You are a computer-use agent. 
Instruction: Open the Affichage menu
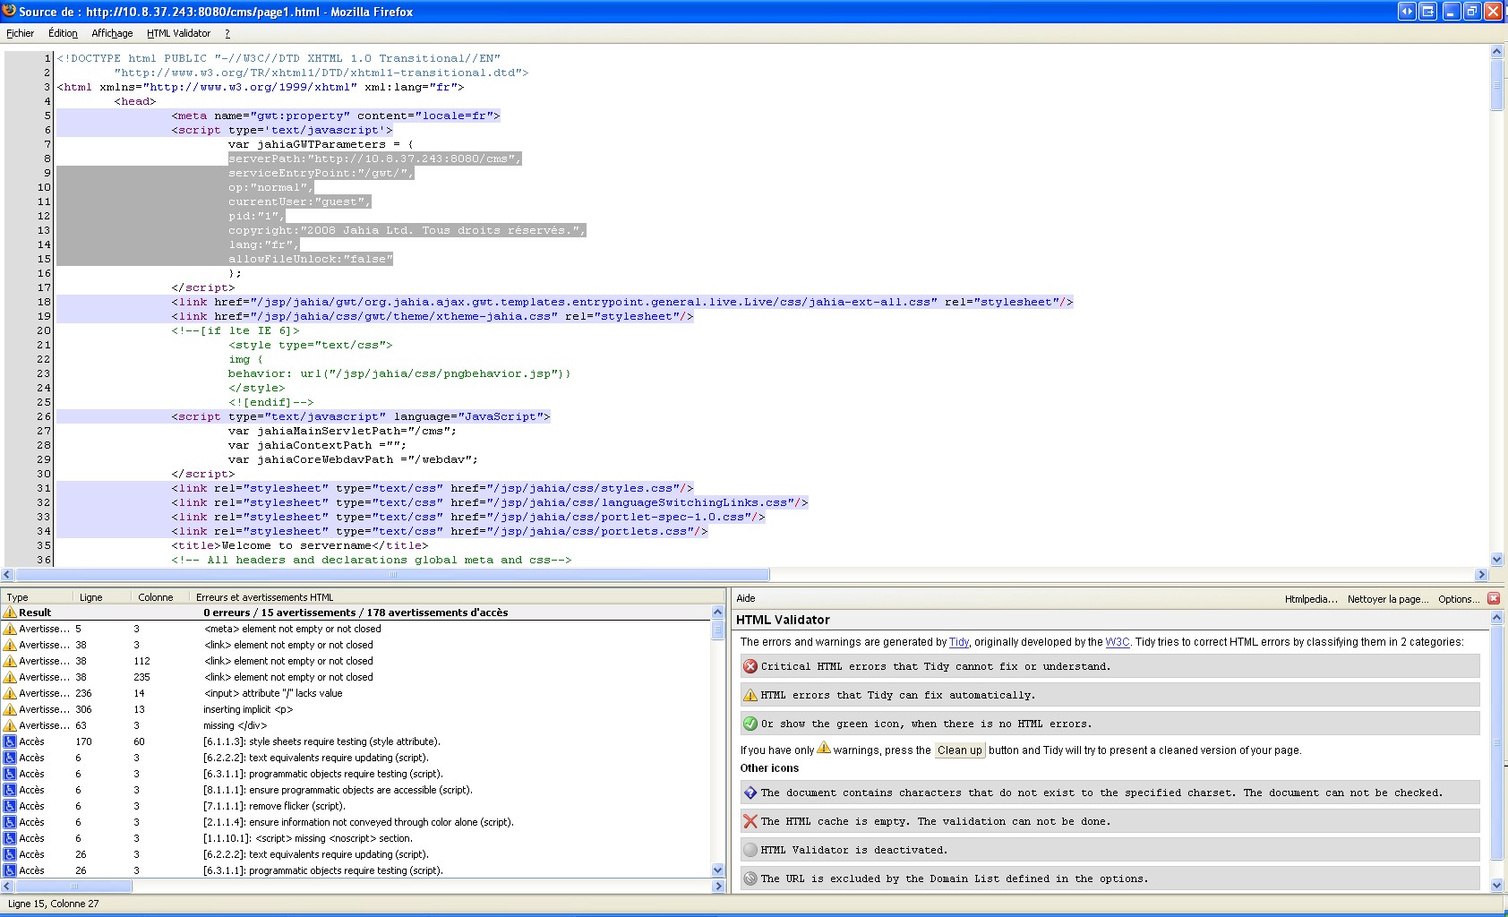click(x=112, y=33)
